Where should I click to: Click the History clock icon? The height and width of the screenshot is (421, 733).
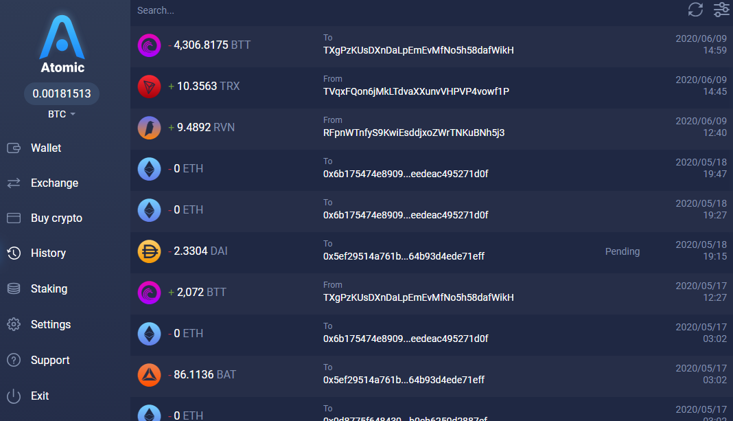(14, 253)
